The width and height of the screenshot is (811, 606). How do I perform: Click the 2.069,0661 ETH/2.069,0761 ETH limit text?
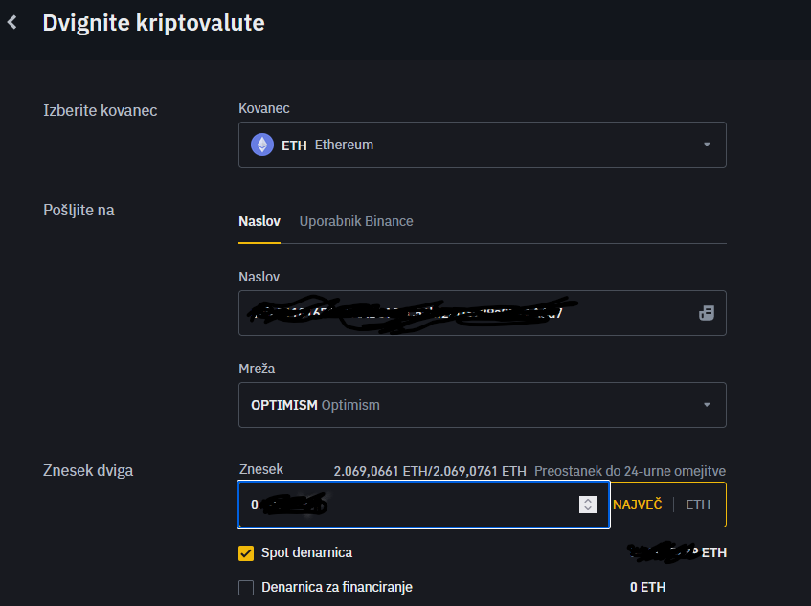(x=430, y=471)
